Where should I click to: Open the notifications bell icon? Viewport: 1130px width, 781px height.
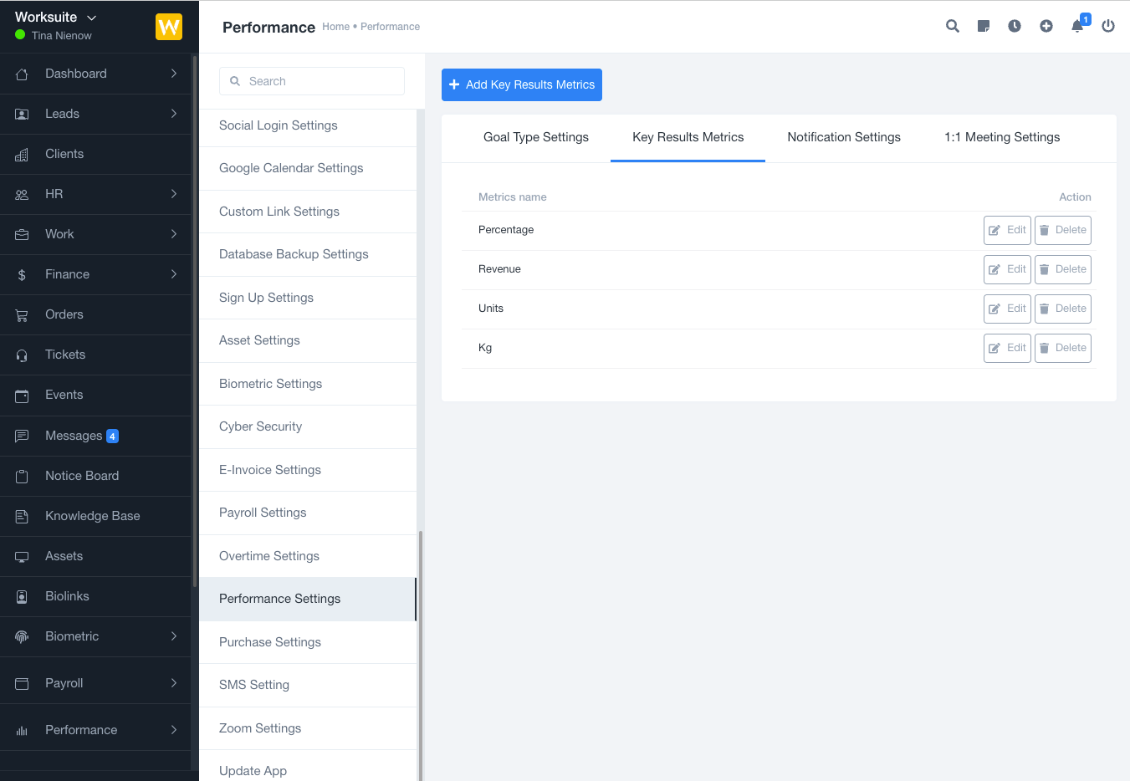(x=1077, y=26)
